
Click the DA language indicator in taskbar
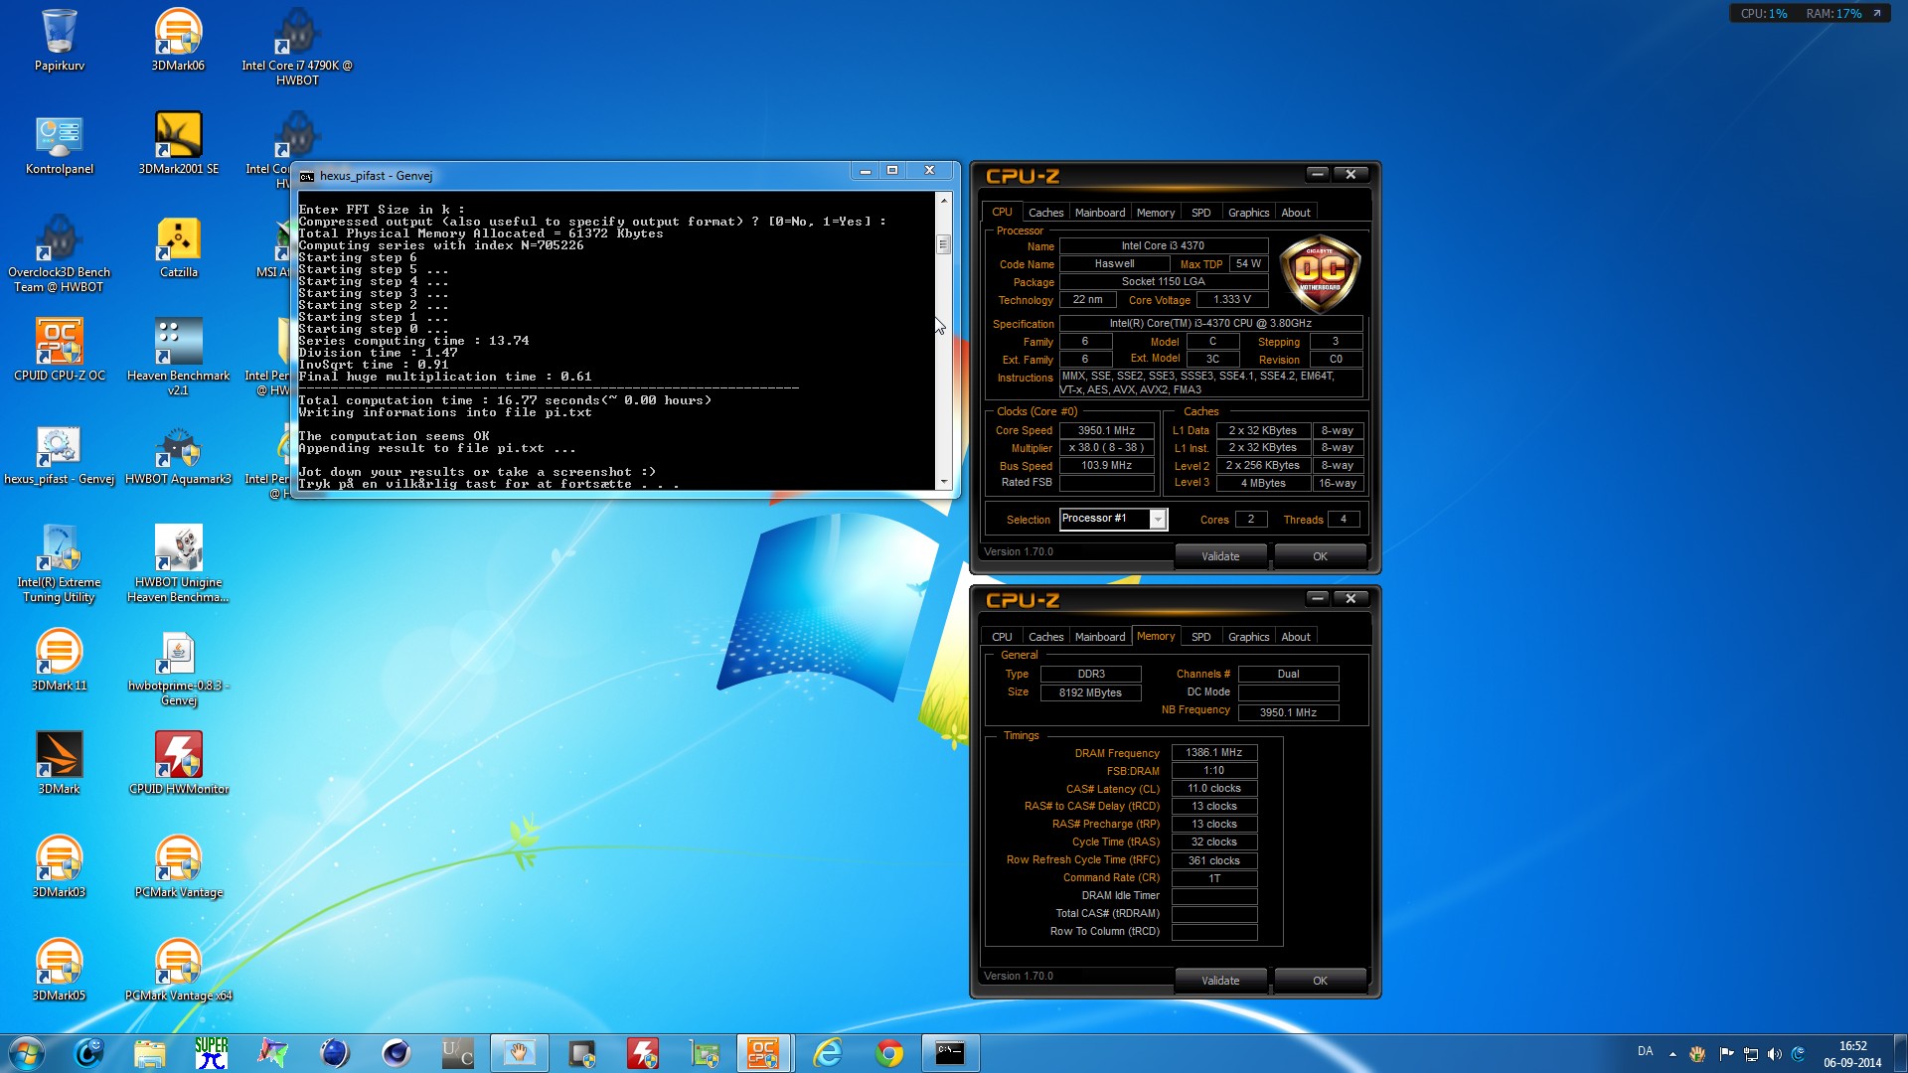1646,1051
